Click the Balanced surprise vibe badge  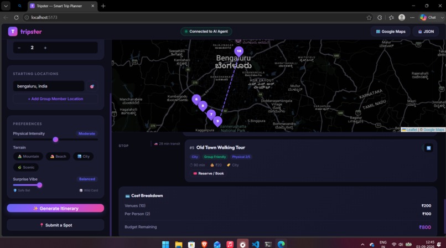pyautogui.click(x=87, y=179)
